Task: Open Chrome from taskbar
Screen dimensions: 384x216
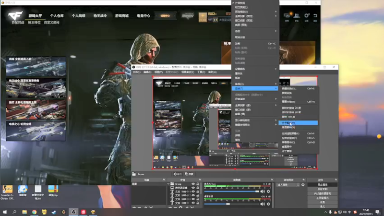Action: [x=34, y=212]
